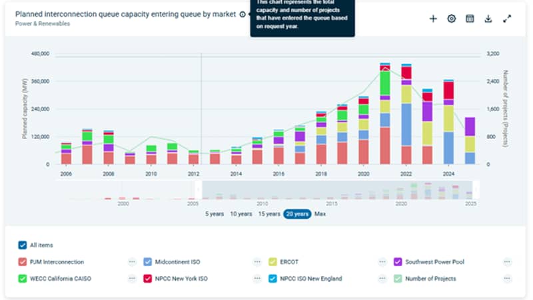Show data table view icon
The width and height of the screenshot is (533, 300).
click(470, 19)
